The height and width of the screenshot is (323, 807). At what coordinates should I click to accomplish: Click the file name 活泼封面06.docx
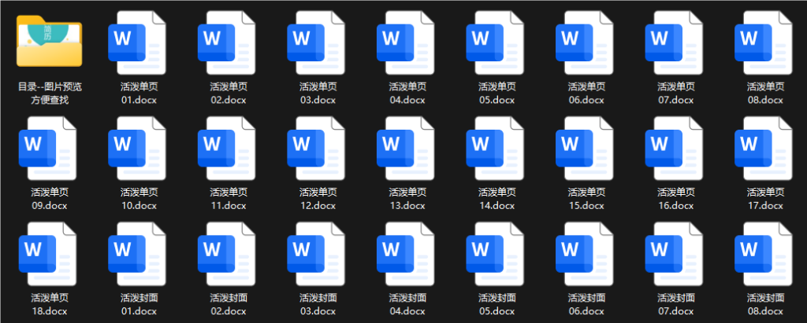point(586,304)
